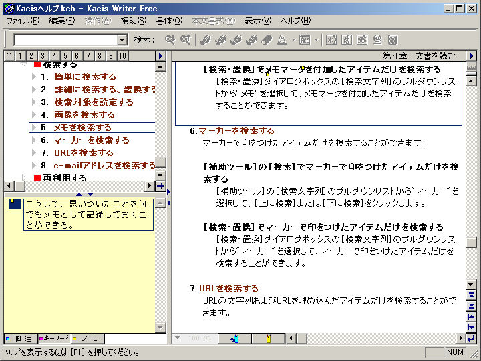Image resolution: width=481 pixels, height=361 pixels.
Task: Select the rightmost marker pen icon
Action: (x=251, y=40)
